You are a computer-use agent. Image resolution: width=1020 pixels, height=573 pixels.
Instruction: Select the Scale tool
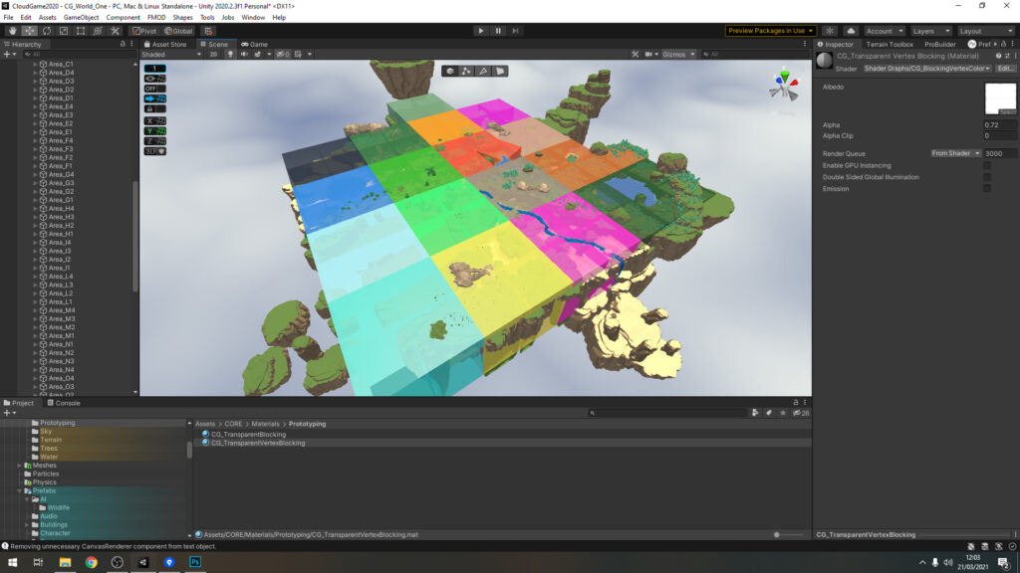(x=63, y=31)
